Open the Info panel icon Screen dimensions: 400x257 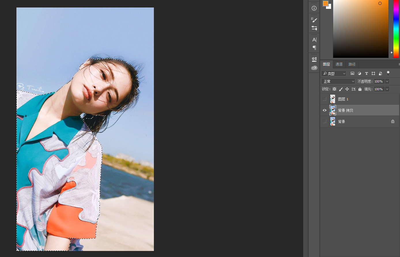pos(314,8)
